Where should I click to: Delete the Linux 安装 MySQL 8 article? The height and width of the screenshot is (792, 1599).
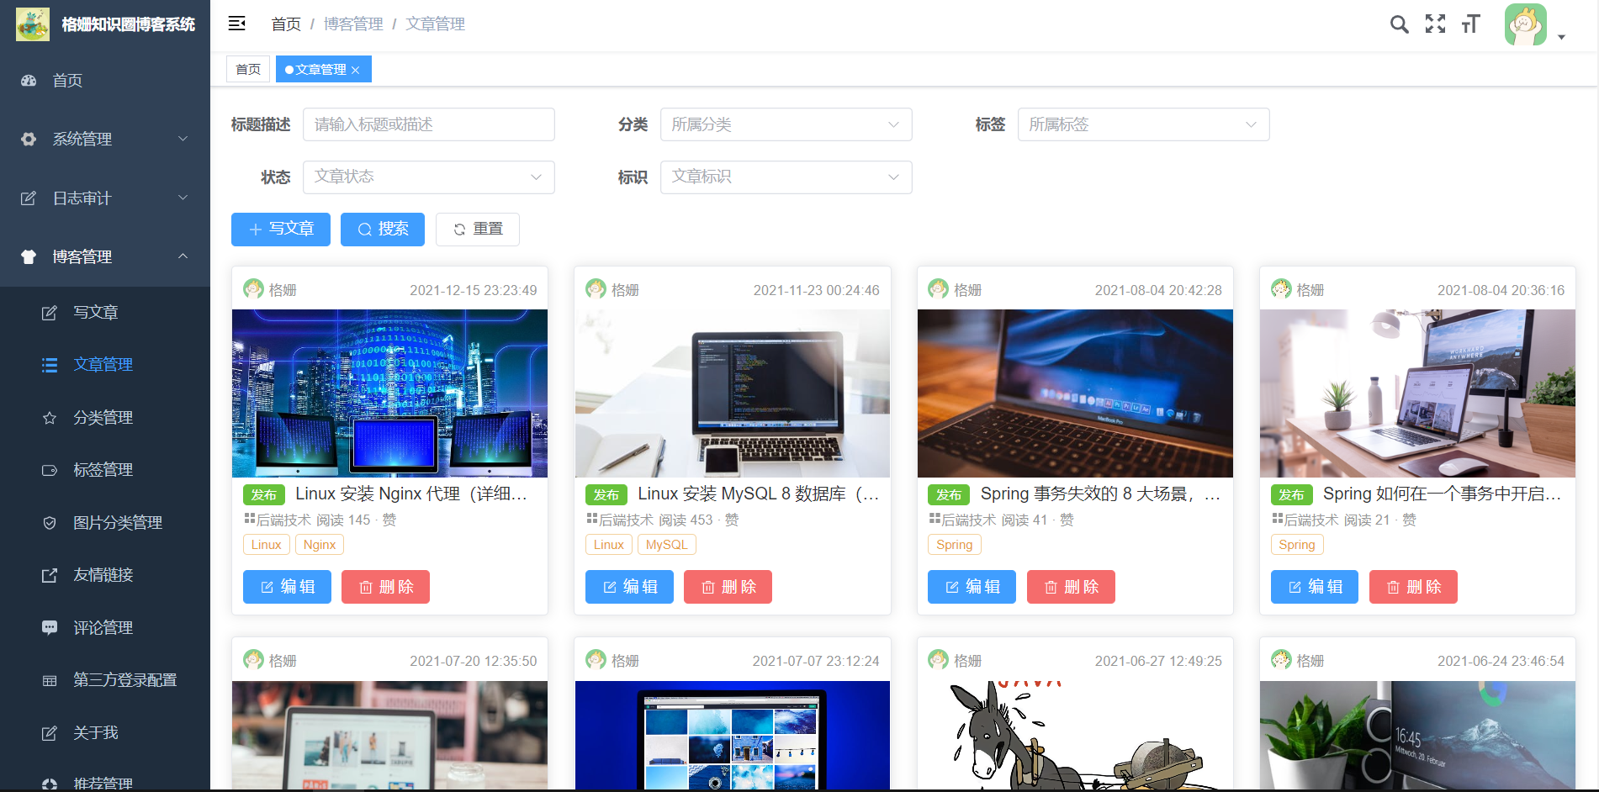coord(728,587)
